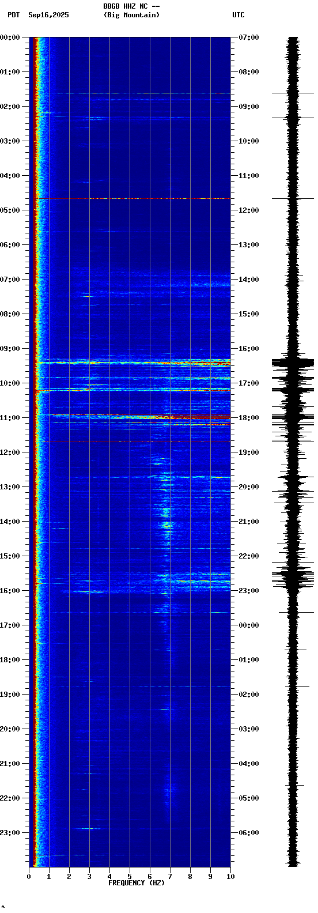This screenshot has width=318, height=913.
Task: Click the PDT '15:00' time tick label
Action: tap(10, 556)
